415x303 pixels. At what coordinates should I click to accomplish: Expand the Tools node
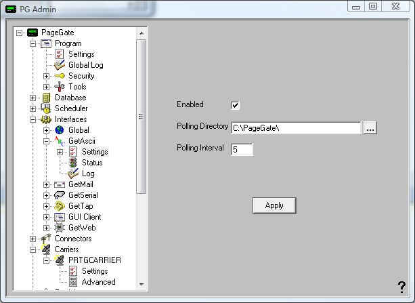pos(46,87)
